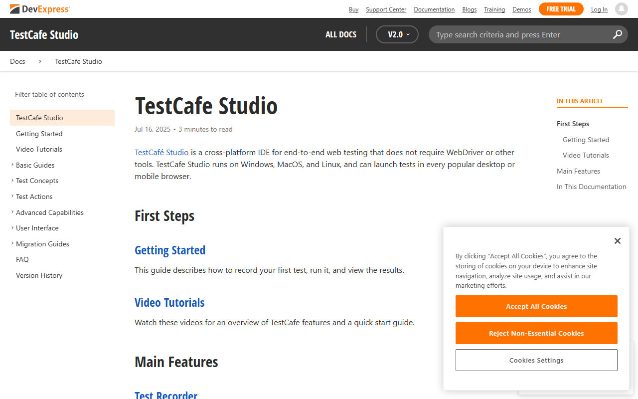Click the '3 minutes to read' text
The width and height of the screenshot is (638, 399).
(205, 129)
